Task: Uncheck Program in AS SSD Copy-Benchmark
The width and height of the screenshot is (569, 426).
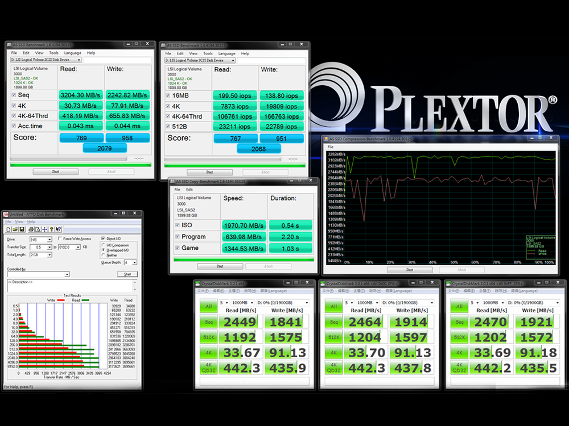Action: 178,236
